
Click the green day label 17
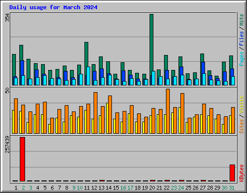130,188
